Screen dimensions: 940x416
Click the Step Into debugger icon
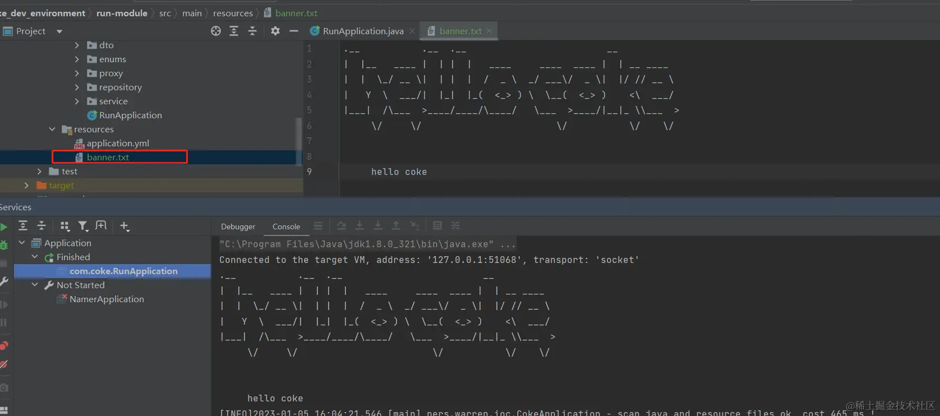[x=360, y=225]
